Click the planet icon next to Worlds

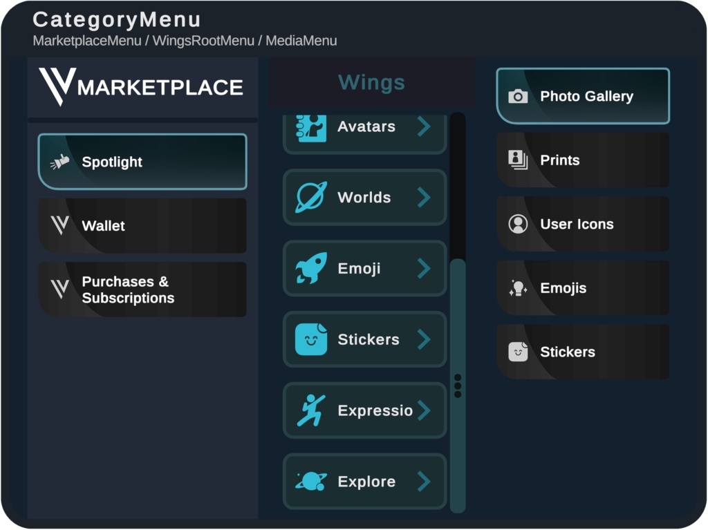[x=310, y=198]
